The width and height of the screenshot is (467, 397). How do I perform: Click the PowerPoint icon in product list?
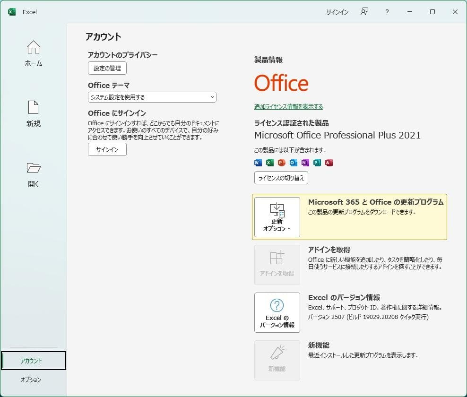[282, 163]
